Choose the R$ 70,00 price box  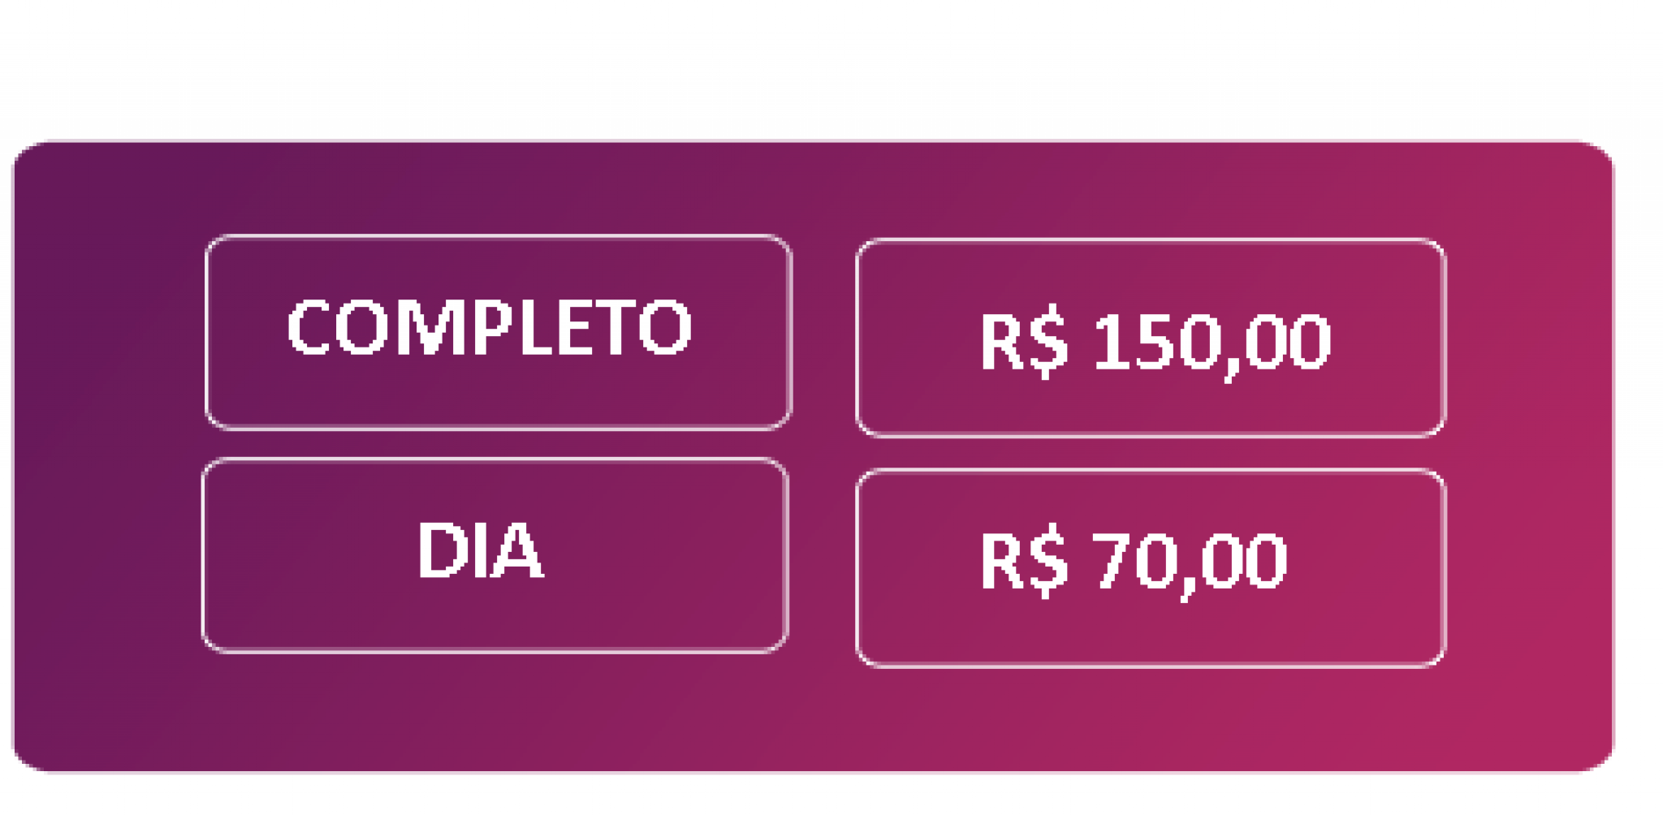(1150, 567)
